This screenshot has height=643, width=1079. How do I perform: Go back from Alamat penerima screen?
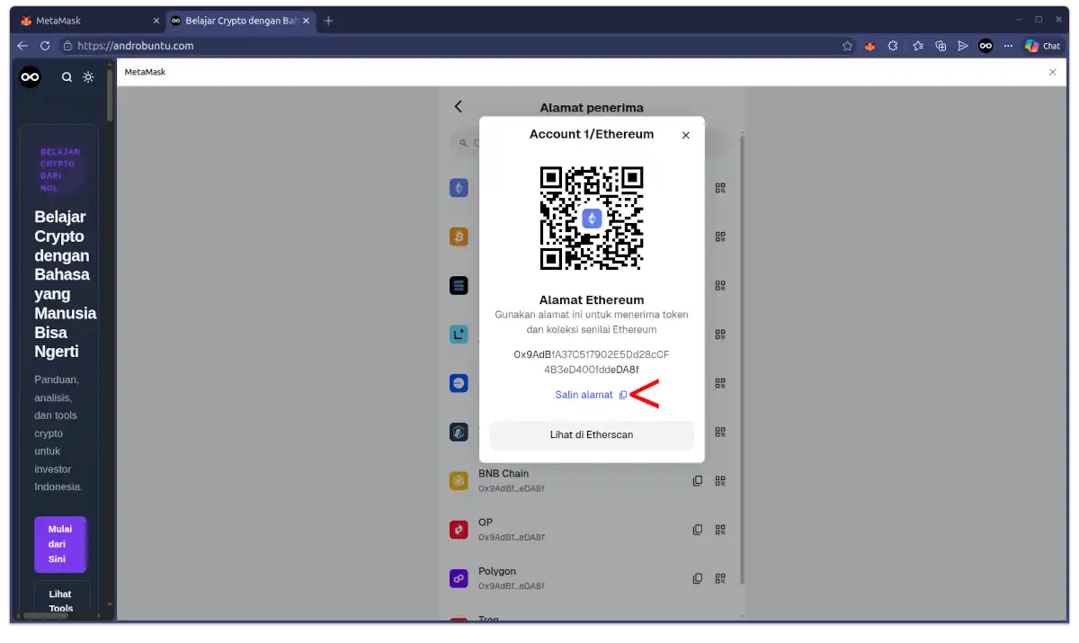[x=459, y=106]
